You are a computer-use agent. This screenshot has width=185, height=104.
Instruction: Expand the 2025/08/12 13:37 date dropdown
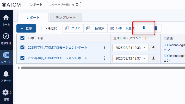(144, 58)
